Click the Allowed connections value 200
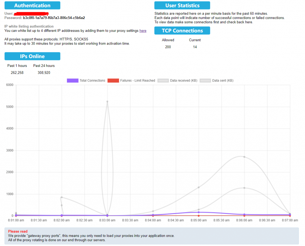Image resolution: width=305 pixels, height=246 pixels. 168,47
